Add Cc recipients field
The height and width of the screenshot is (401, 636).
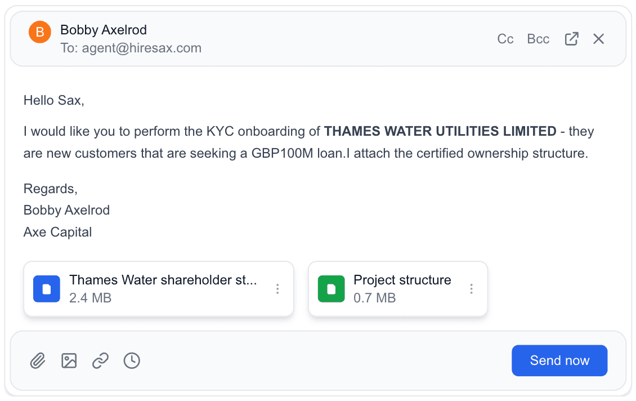(x=505, y=39)
